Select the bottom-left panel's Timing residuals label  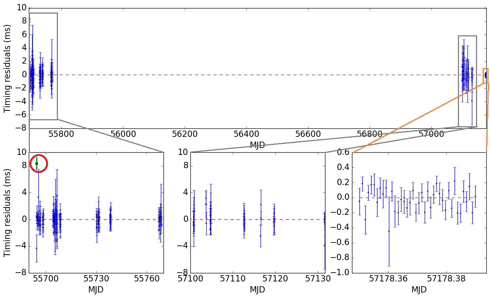tap(7, 213)
